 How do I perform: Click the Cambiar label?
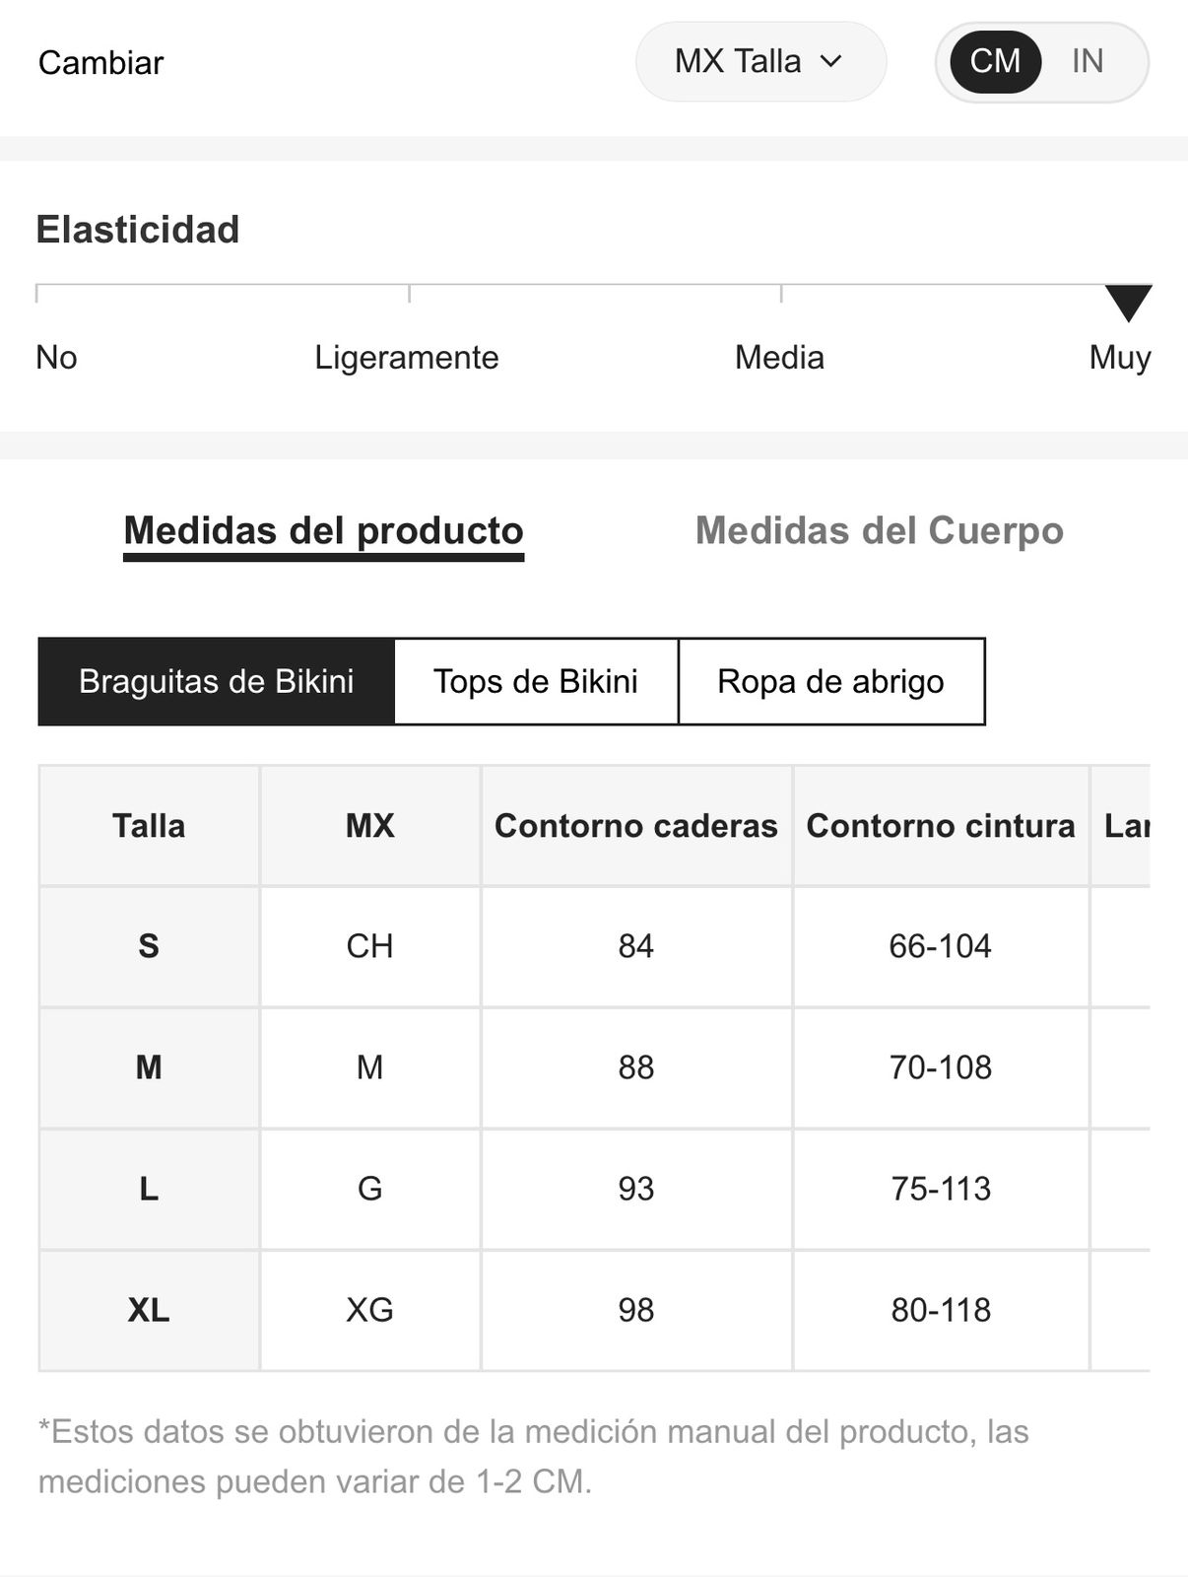100,62
